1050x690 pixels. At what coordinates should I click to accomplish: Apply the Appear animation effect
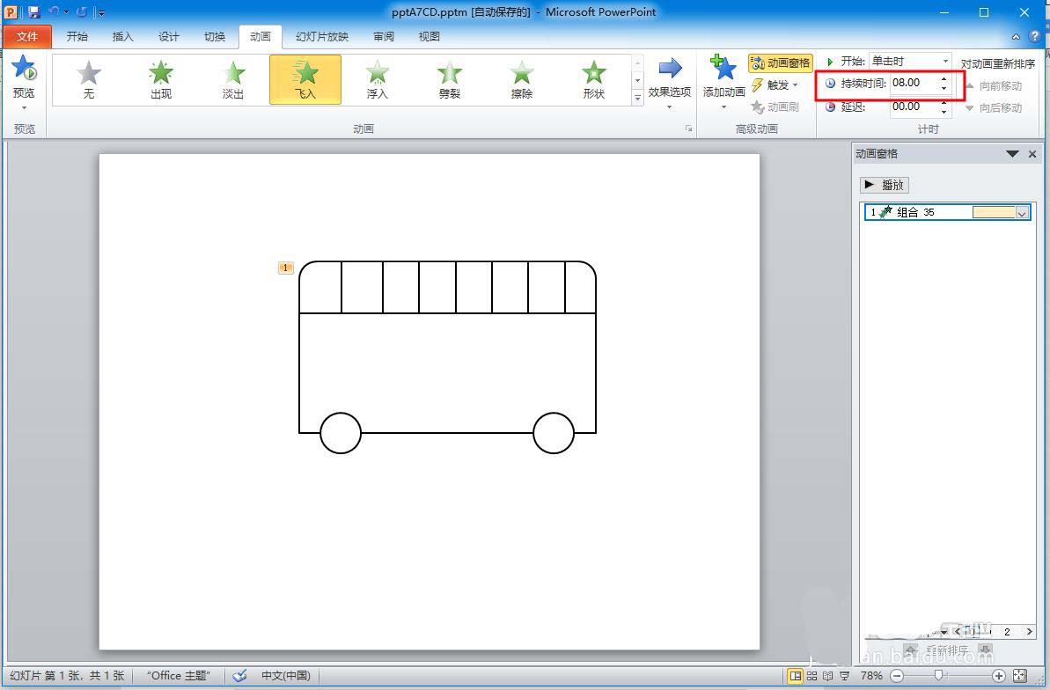tap(161, 79)
